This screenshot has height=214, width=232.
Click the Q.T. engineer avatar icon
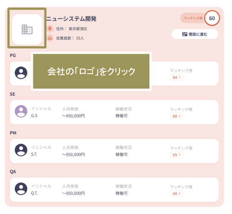[21, 189]
